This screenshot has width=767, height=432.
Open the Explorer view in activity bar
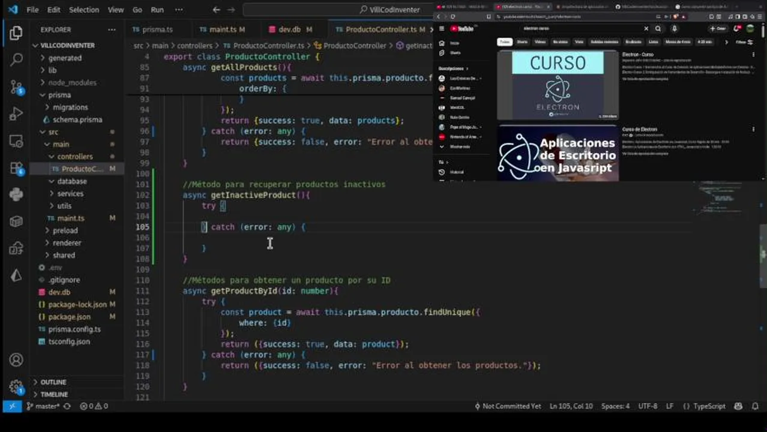16,33
